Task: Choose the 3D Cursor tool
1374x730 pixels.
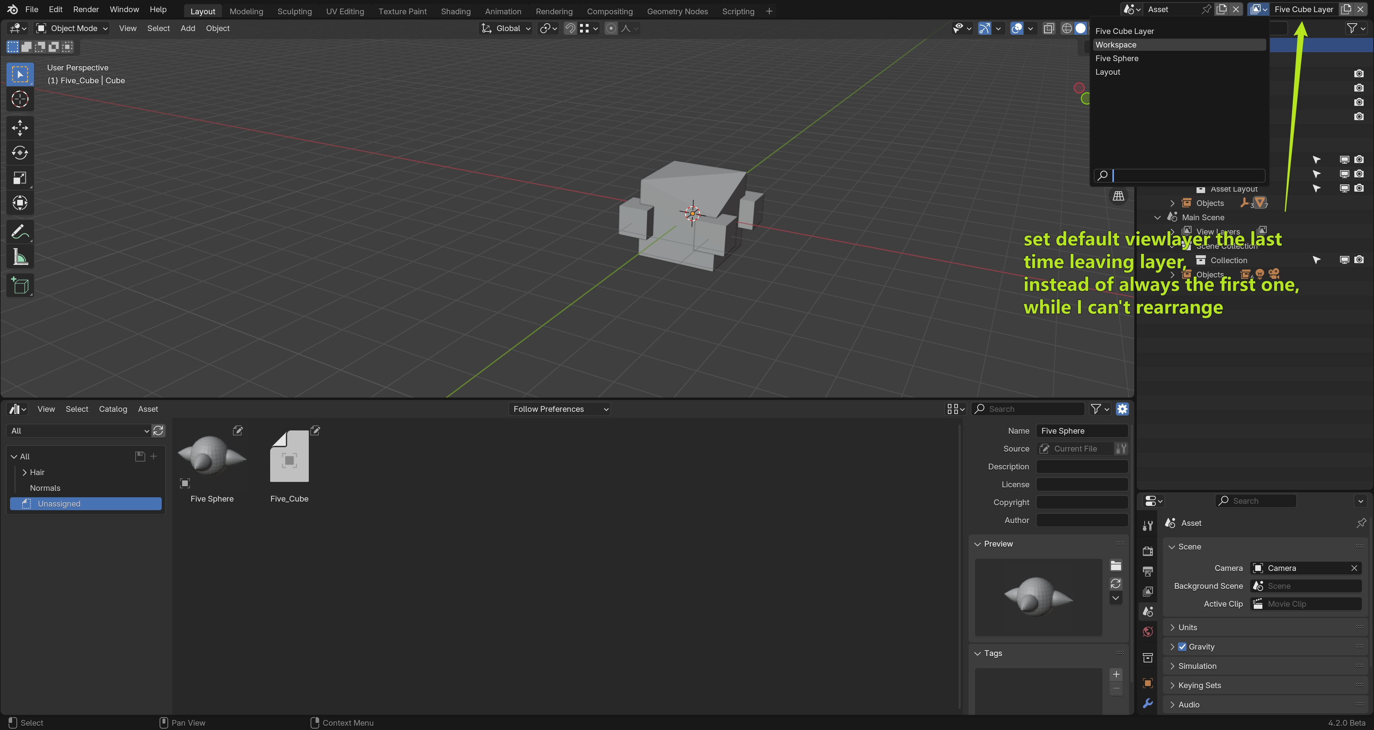Action: point(20,99)
